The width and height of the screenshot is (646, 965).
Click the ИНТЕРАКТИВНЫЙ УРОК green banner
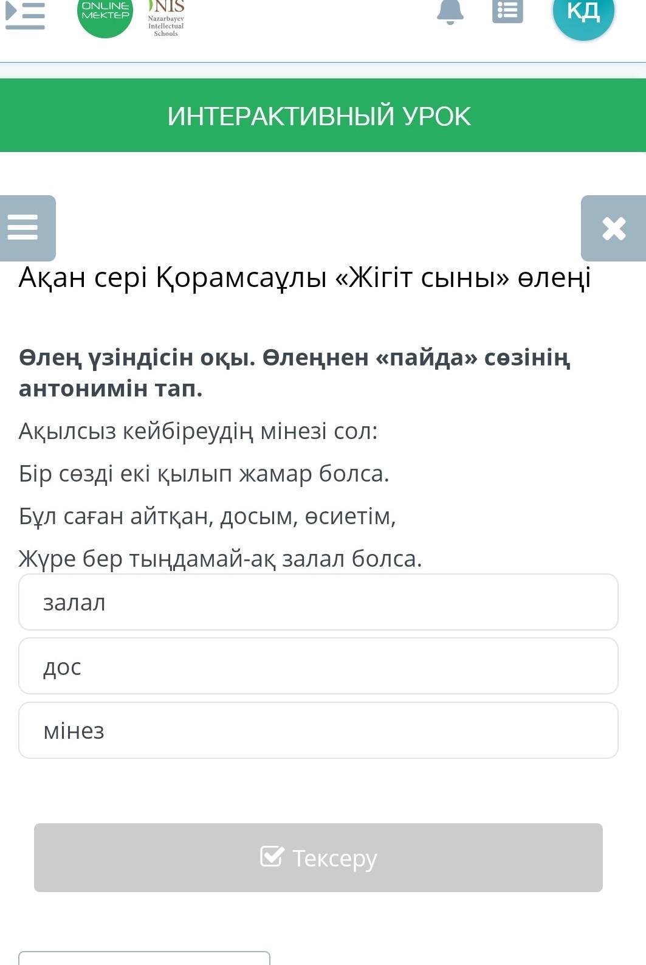[x=320, y=116]
